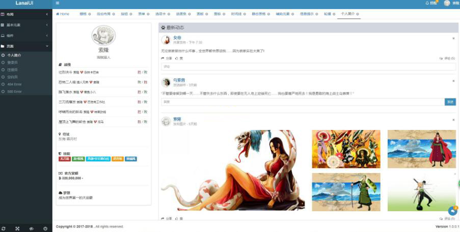Click the blue 发送 button
Viewport: 460px width, 232px height.
click(450, 102)
